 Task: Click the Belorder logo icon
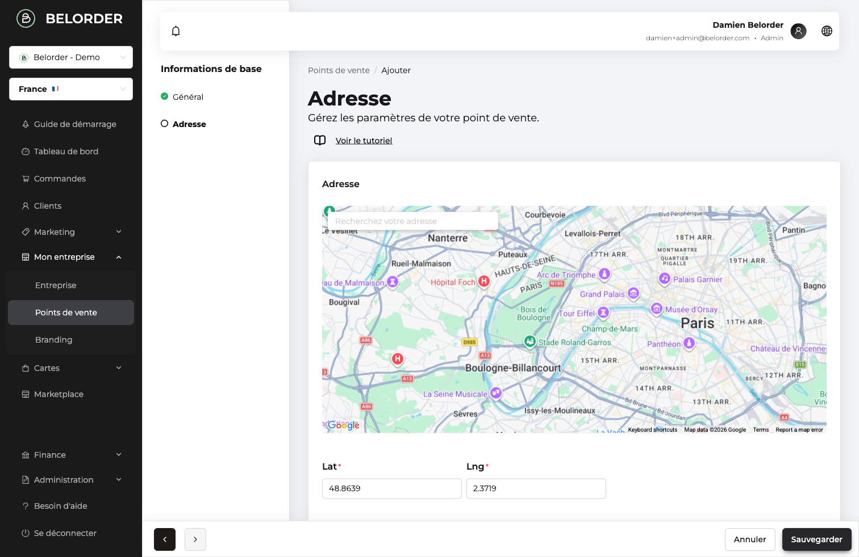point(26,18)
